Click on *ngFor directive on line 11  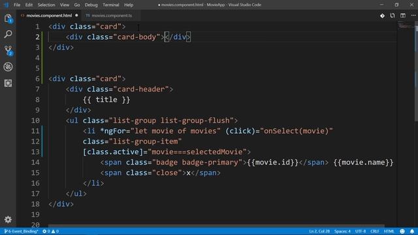tap(113, 131)
